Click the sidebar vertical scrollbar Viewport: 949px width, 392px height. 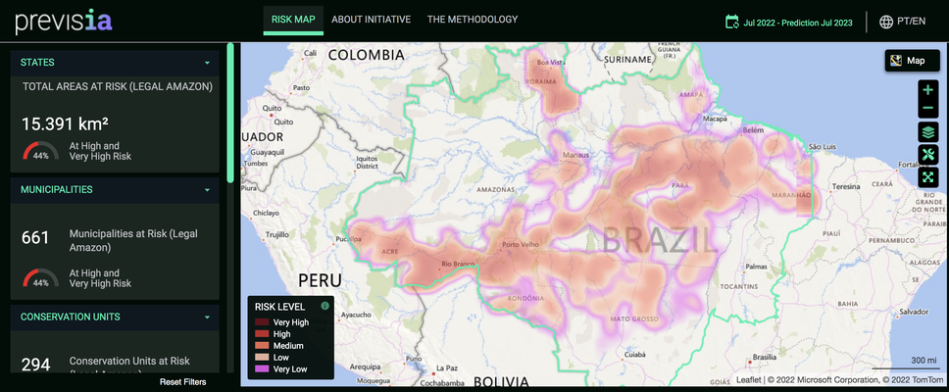[230, 113]
